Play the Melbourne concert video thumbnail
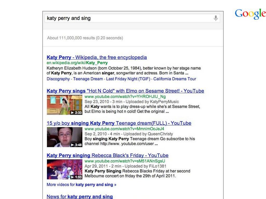266x199 pixels. (64, 169)
